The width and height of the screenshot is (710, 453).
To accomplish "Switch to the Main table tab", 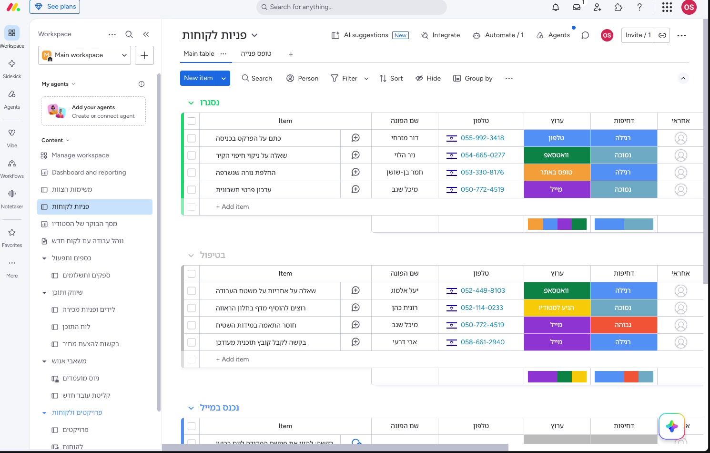I will [x=199, y=54].
